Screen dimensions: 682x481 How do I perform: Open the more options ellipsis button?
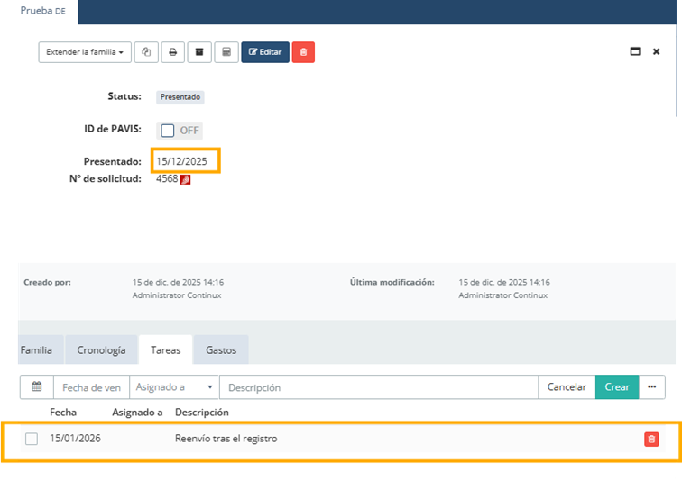coord(651,386)
